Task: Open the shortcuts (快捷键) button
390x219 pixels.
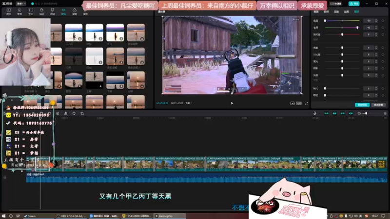Action: [x=335, y=4]
